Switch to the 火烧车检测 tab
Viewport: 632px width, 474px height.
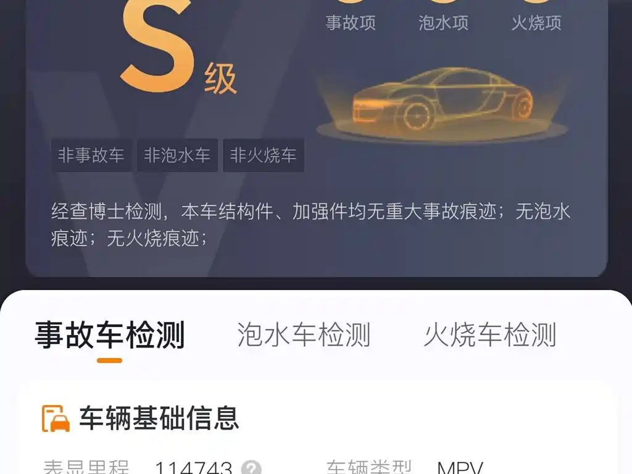point(490,335)
